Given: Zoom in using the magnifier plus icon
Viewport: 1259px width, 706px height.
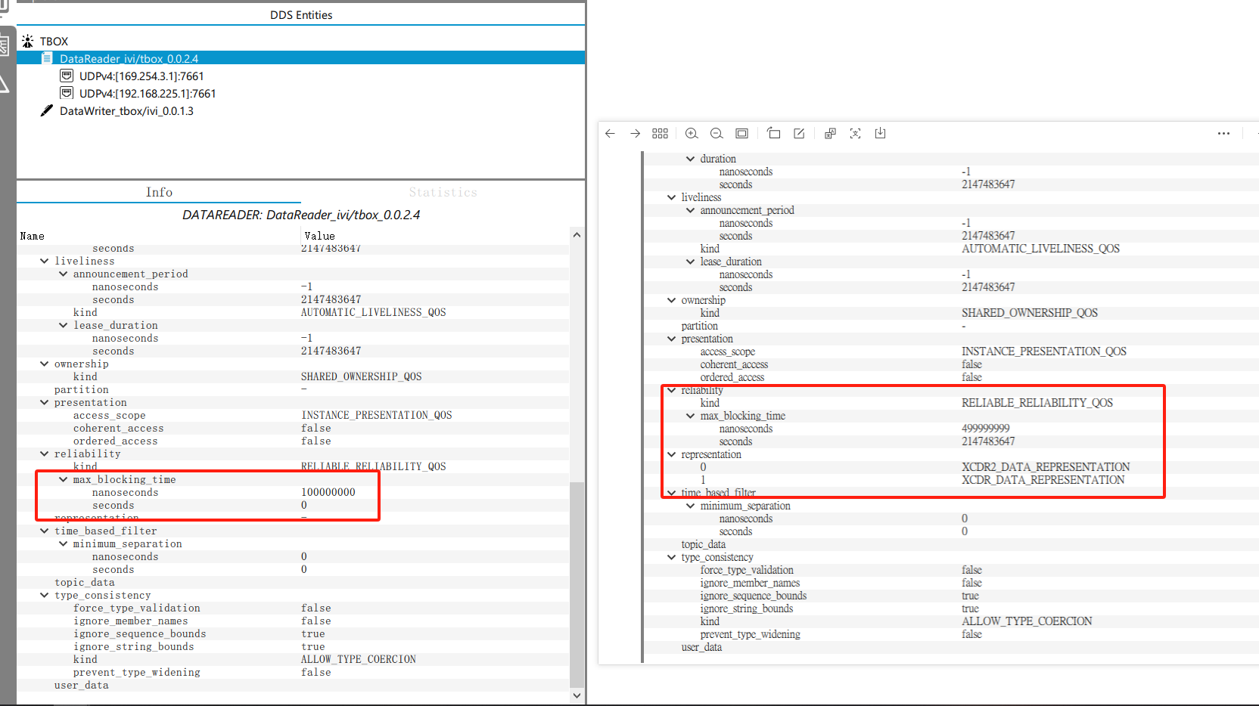Looking at the screenshot, I should [x=691, y=133].
